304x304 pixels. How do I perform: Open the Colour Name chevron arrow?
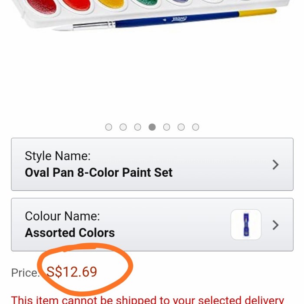[275, 225]
